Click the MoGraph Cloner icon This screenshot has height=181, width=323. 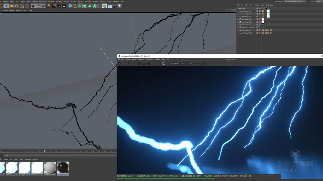95,6
